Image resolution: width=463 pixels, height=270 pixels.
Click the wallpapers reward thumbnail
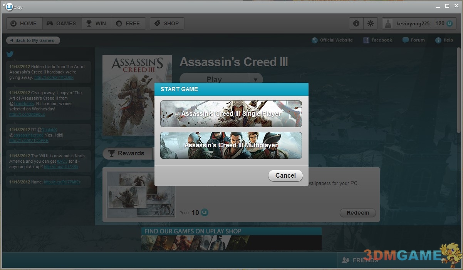tap(141, 195)
